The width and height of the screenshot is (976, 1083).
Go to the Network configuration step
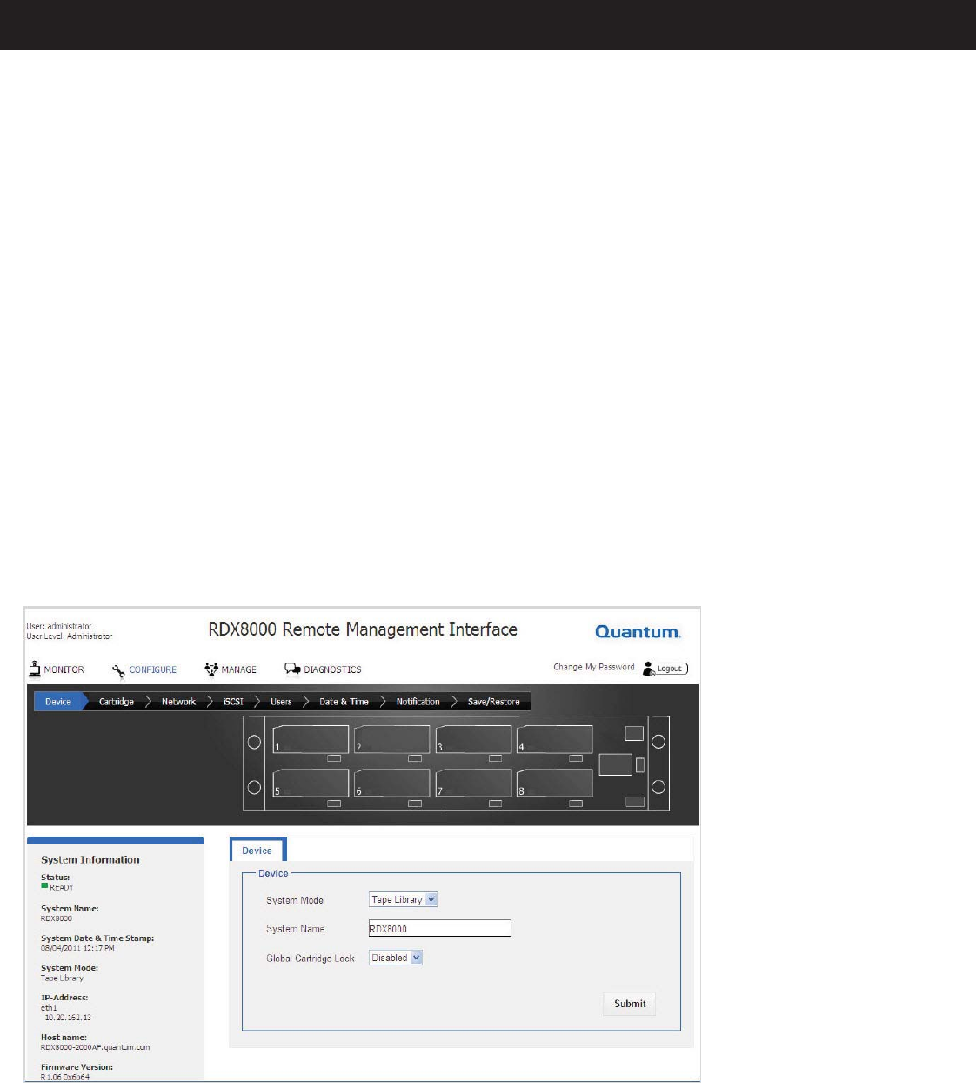pyautogui.click(x=178, y=702)
